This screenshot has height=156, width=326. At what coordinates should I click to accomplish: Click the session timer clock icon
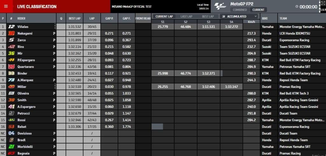click(297, 6)
